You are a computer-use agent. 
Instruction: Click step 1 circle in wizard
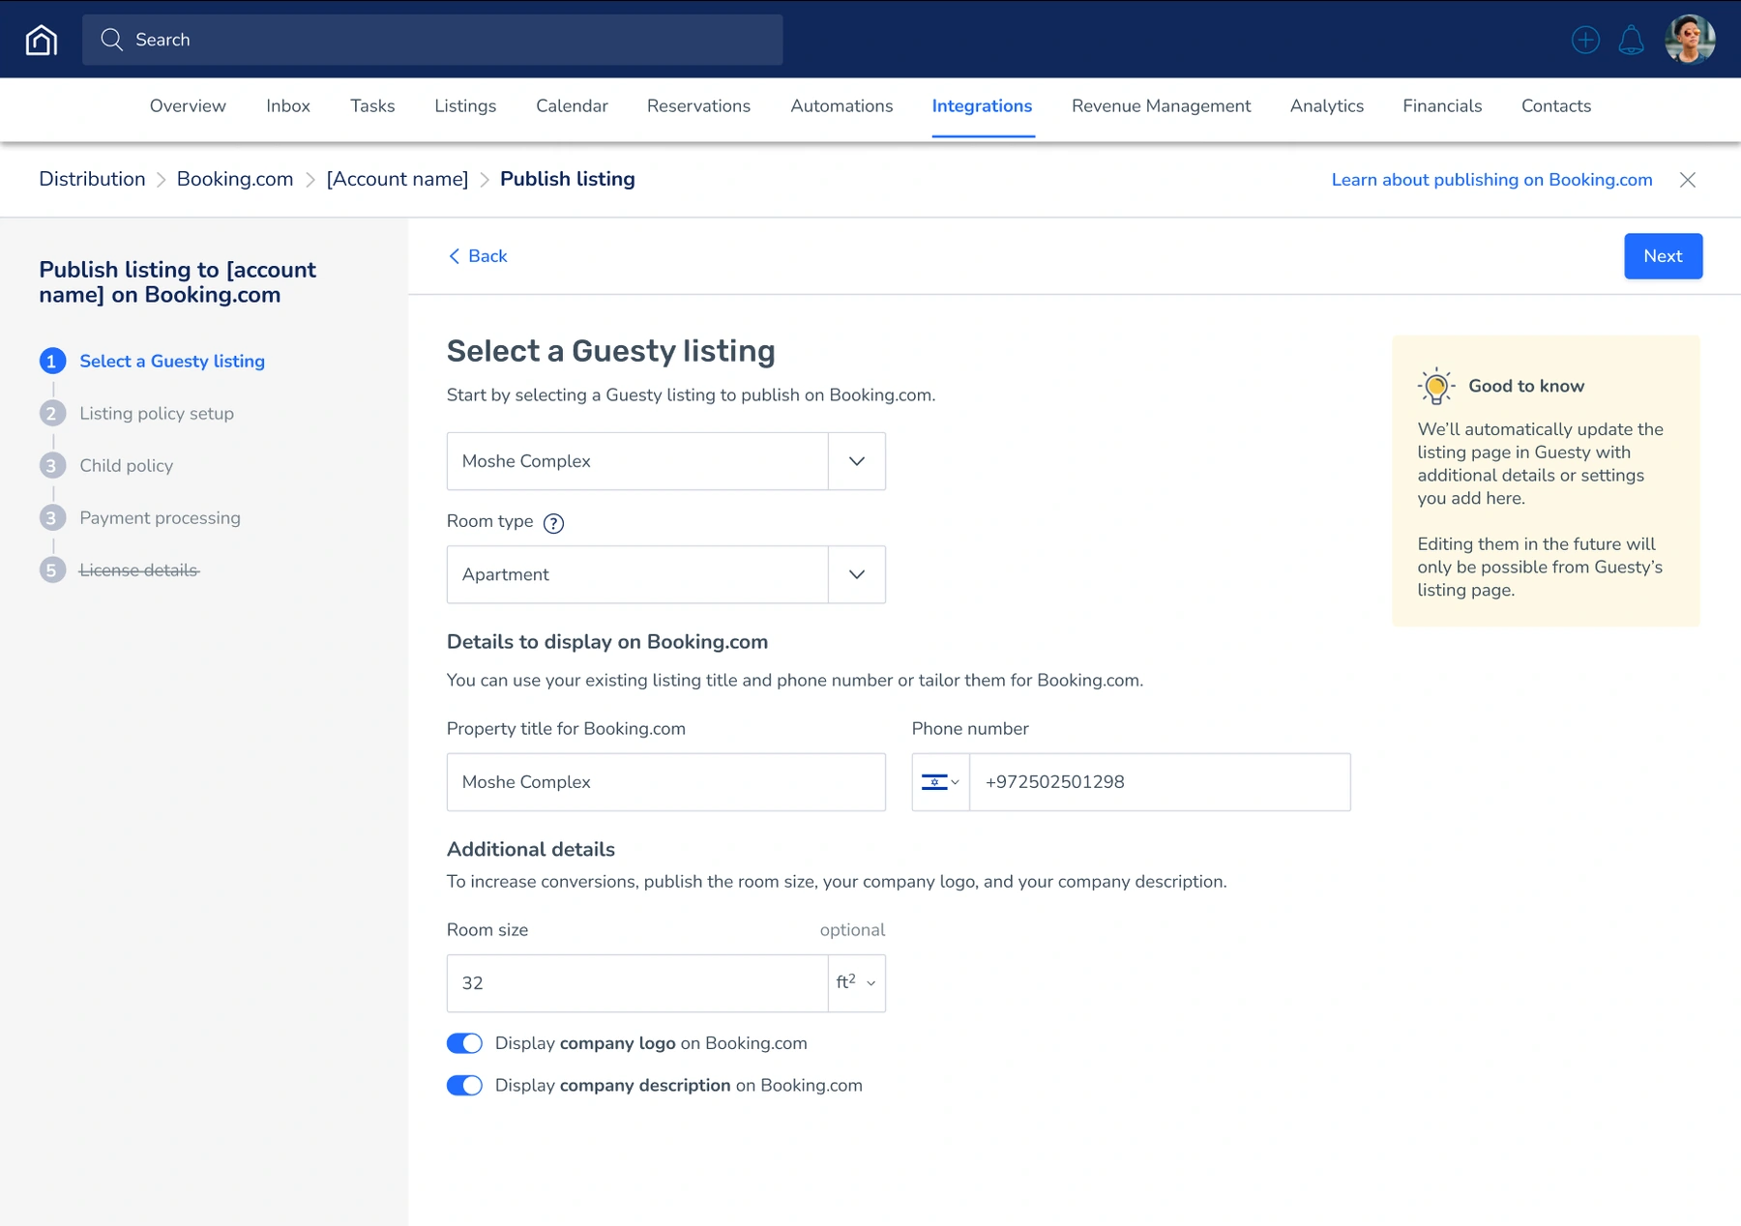click(x=52, y=362)
